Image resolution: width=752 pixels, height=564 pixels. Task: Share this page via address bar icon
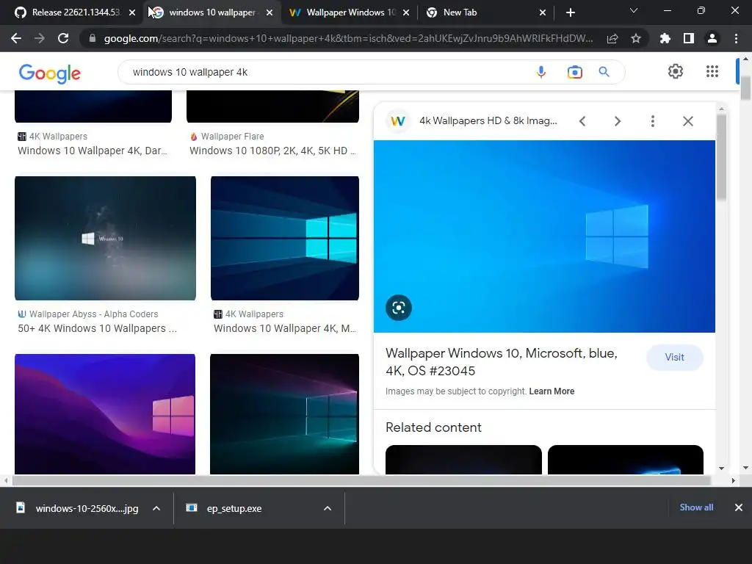coord(612,38)
